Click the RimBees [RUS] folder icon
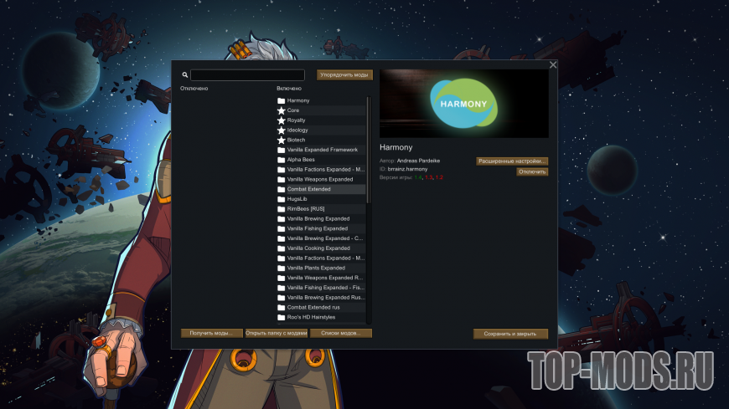The height and width of the screenshot is (409, 729). point(282,209)
